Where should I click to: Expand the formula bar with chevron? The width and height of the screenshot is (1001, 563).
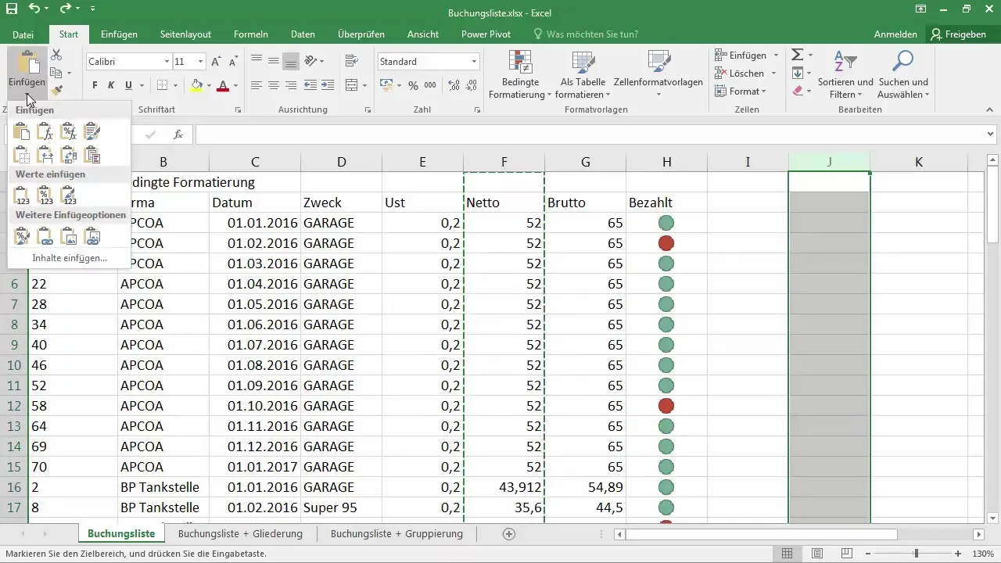coord(991,134)
